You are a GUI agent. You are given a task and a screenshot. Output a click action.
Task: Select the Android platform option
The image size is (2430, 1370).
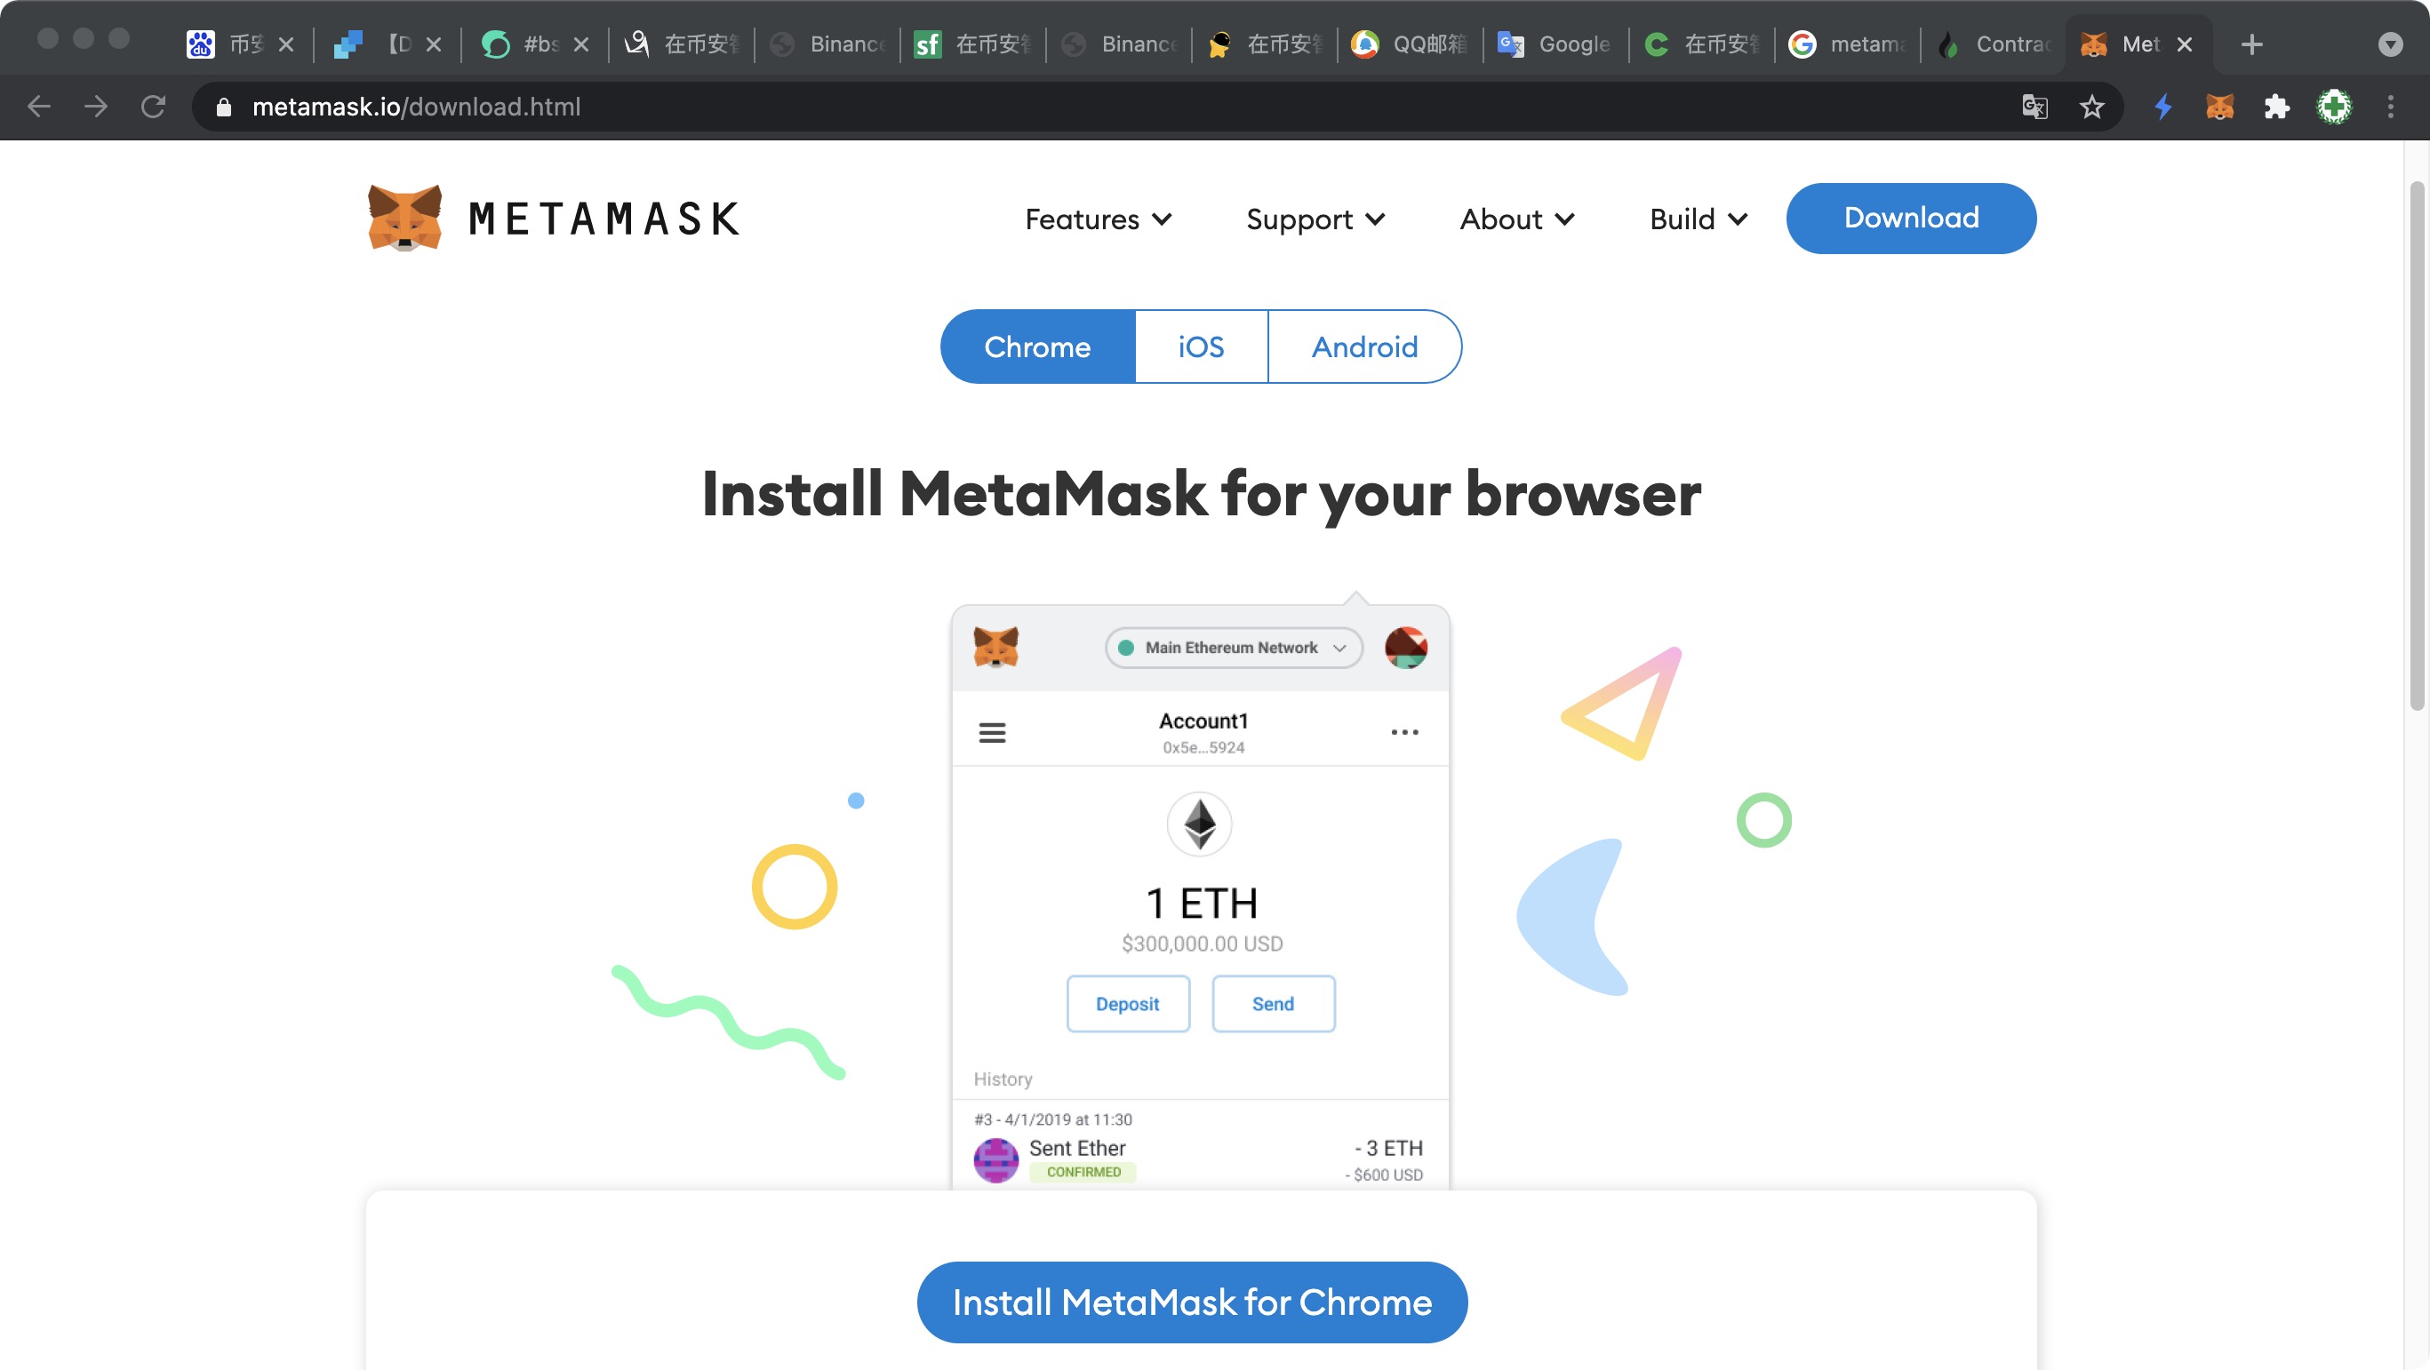(1365, 347)
